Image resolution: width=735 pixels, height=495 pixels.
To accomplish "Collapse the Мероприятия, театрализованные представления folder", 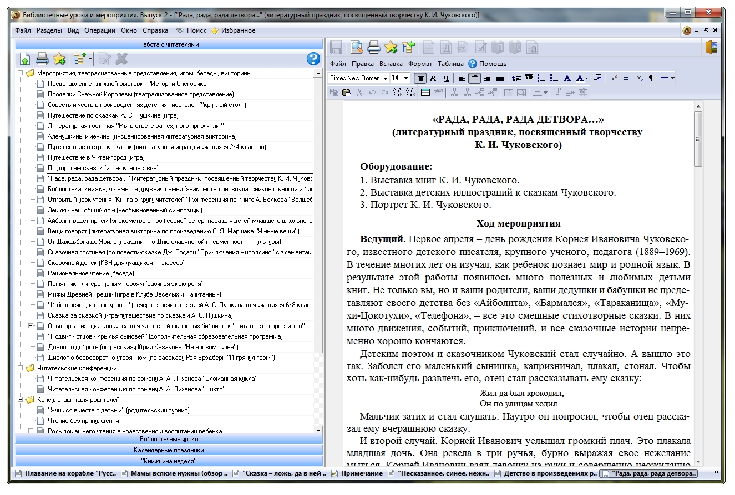I will (x=21, y=73).
